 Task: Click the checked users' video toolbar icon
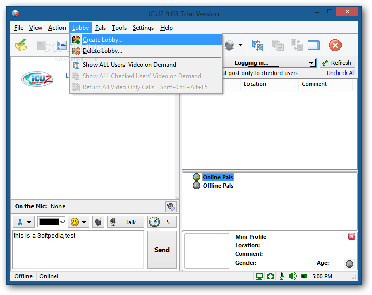(x=277, y=45)
